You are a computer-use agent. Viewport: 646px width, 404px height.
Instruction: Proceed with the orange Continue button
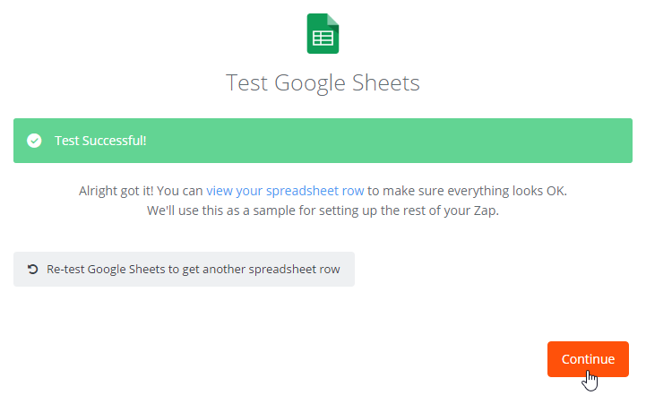[x=588, y=359]
